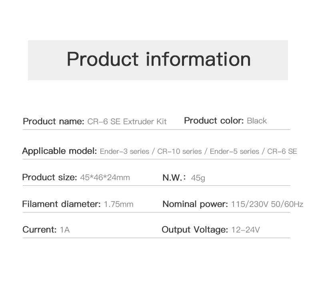The width and height of the screenshot is (316, 290).
Task: Click the Ender-5 series text
Action: (x=234, y=151)
